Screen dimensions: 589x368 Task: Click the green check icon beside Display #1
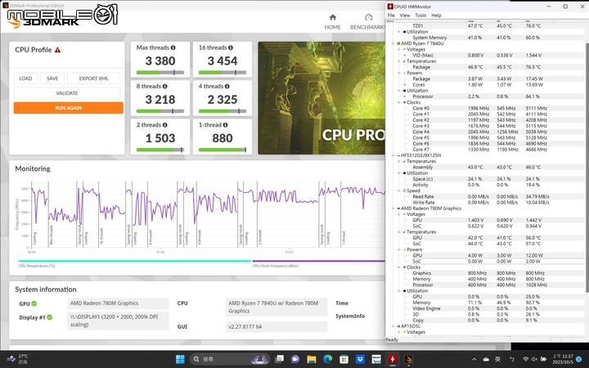pos(50,317)
